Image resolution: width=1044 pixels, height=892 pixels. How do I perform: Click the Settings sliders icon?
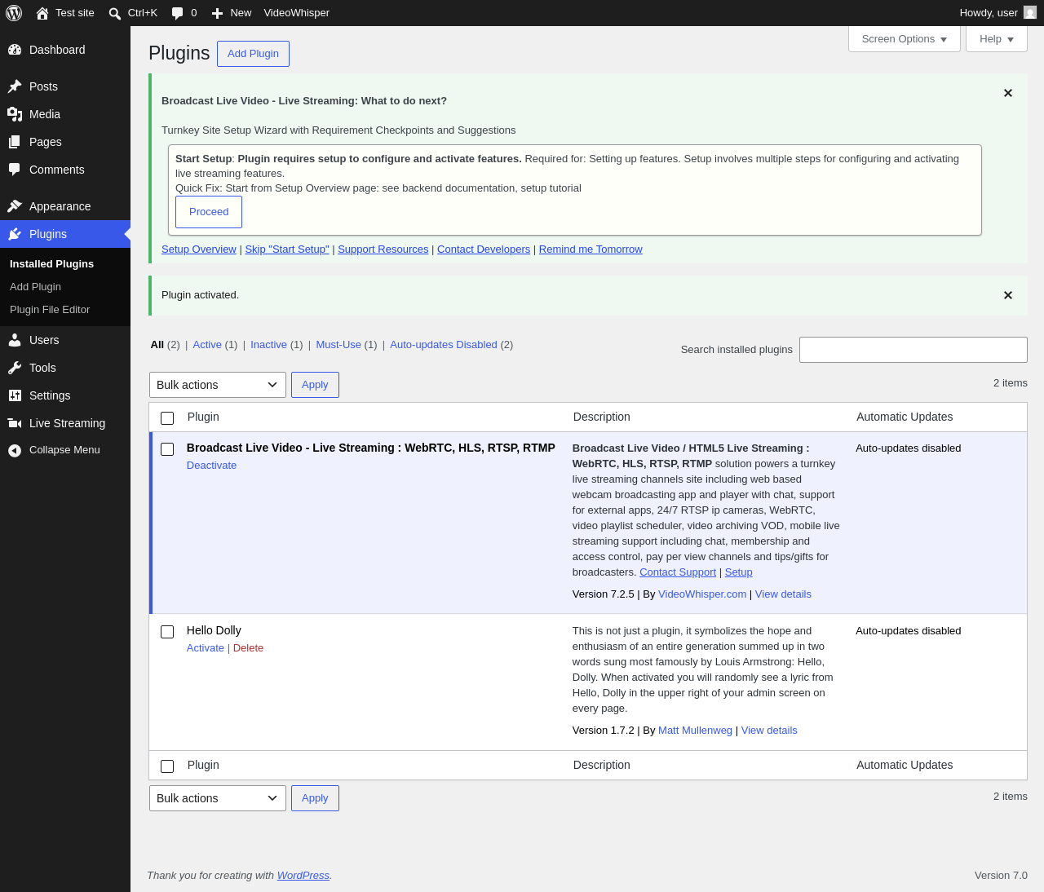pos(15,395)
